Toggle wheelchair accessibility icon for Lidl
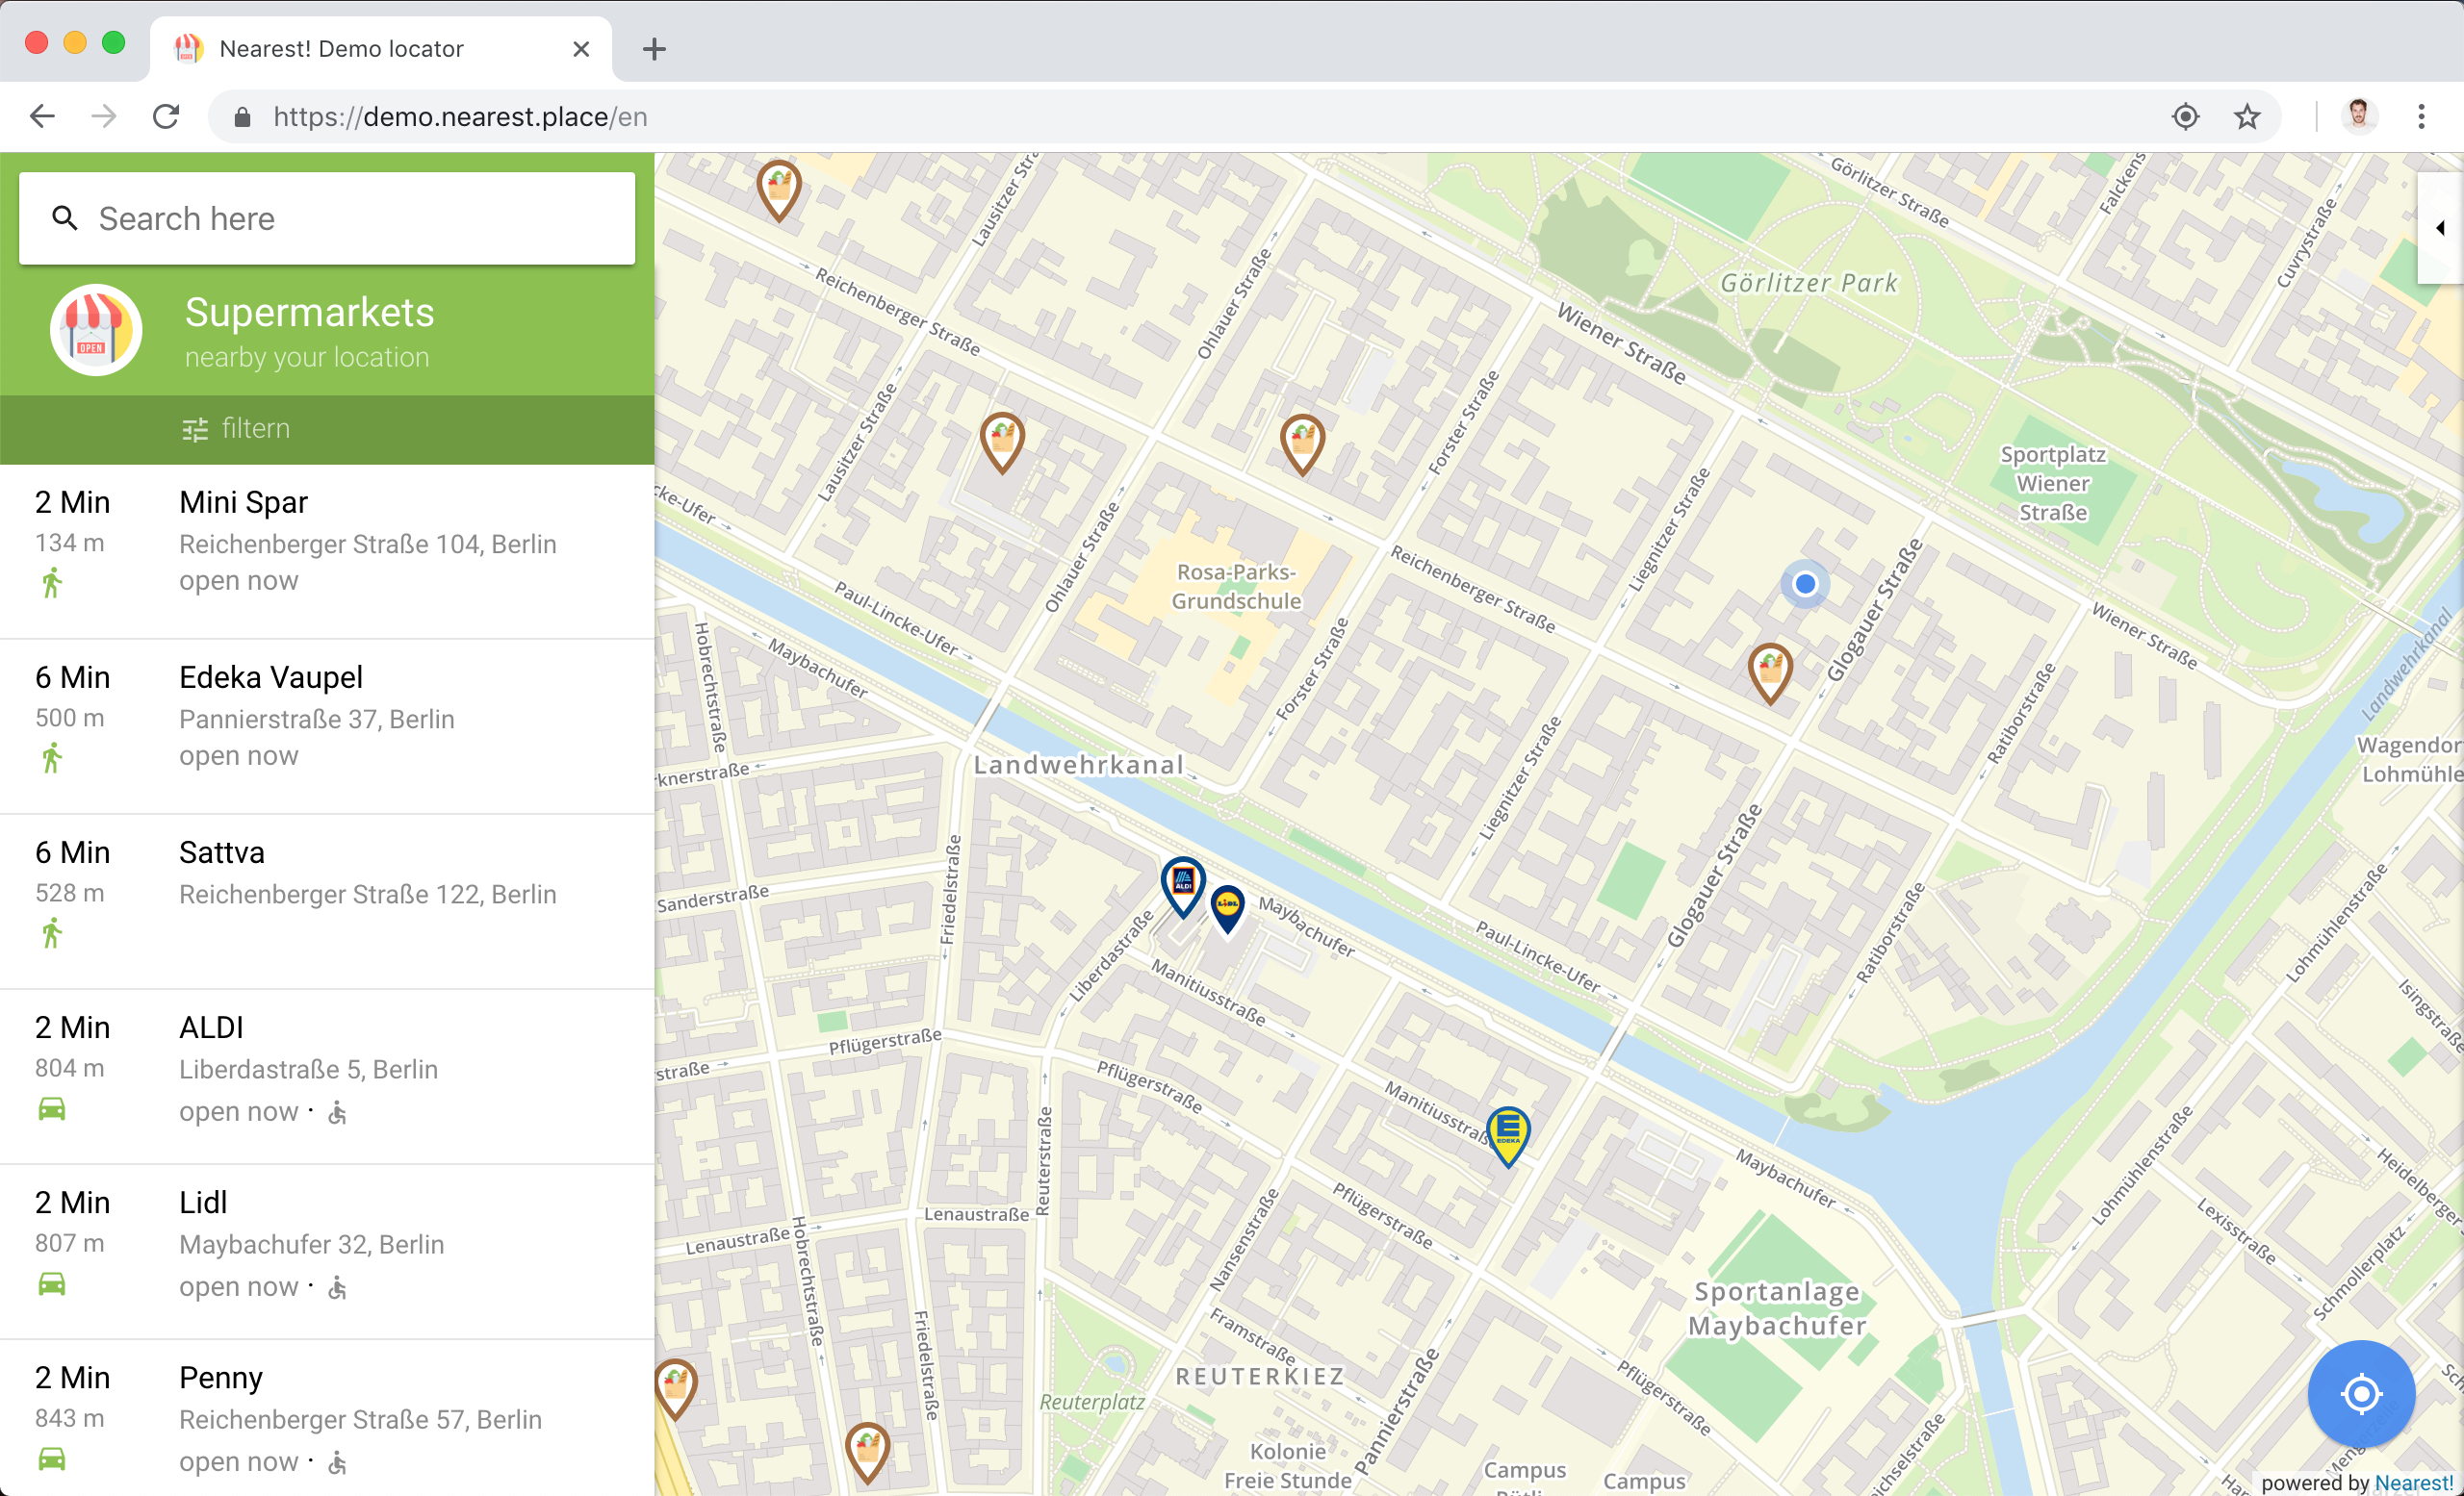 (x=337, y=1289)
